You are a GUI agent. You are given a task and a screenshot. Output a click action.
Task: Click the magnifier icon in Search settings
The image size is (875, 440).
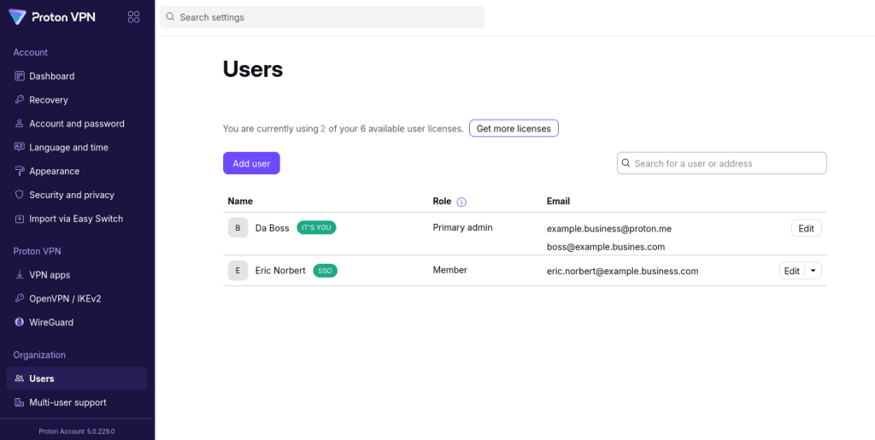pyautogui.click(x=170, y=17)
